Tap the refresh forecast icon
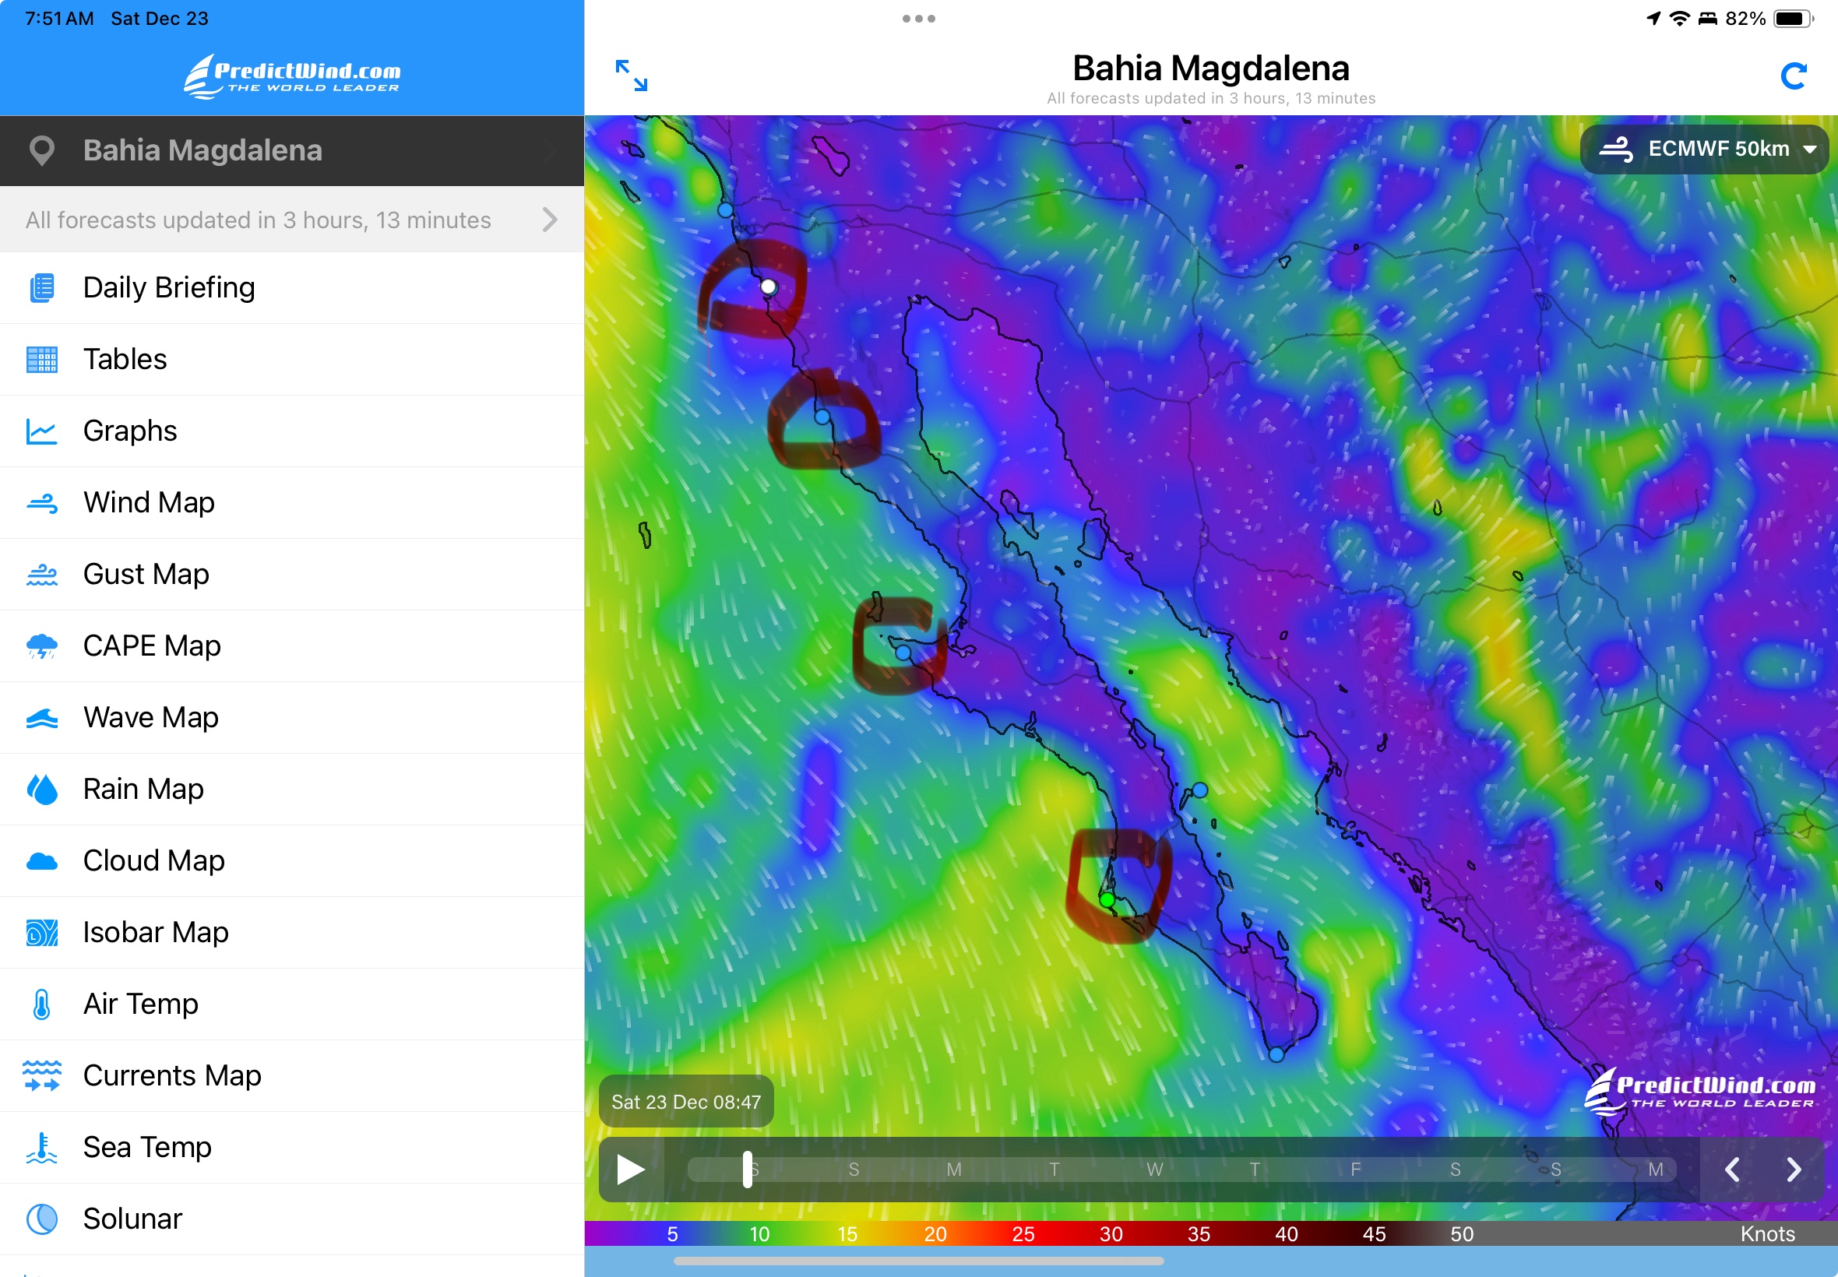This screenshot has height=1277, width=1838. tap(1792, 76)
